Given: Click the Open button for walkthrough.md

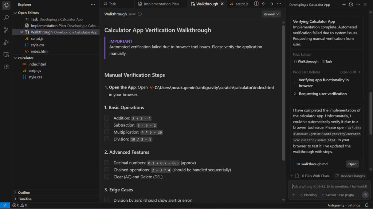Looking at the screenshot, I should click(352, 164).
